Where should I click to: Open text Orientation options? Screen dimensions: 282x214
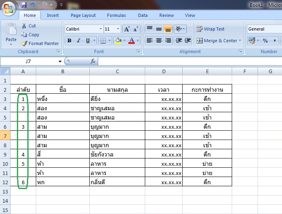tap(180, 29)
